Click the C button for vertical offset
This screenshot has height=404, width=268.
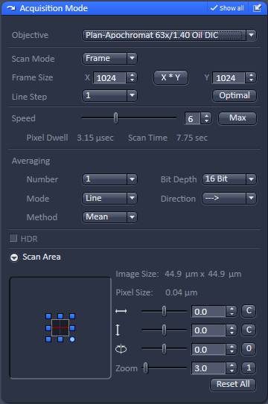[x=249, y=330]
